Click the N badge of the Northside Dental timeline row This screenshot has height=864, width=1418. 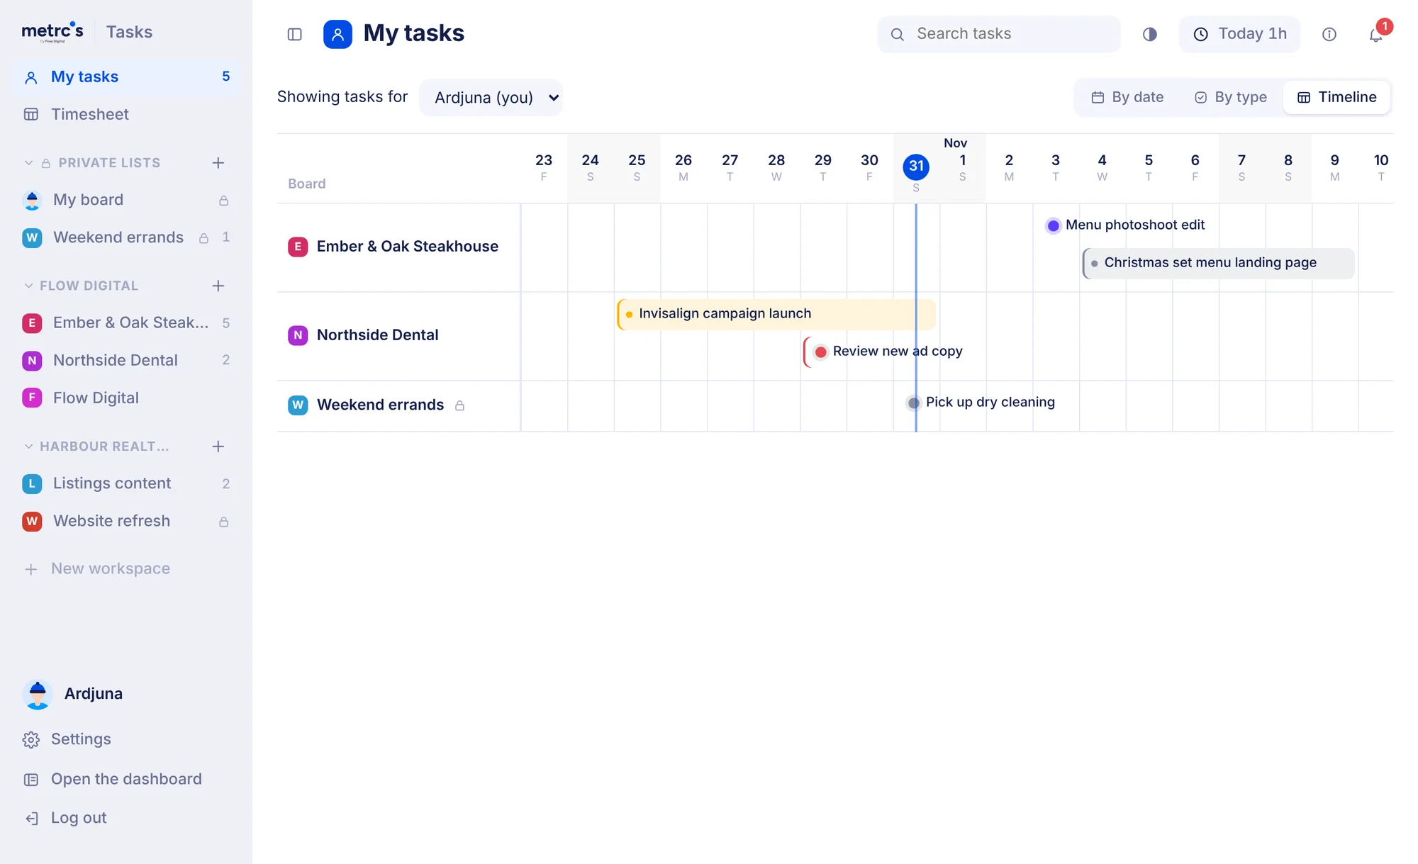tap(298, 335)
